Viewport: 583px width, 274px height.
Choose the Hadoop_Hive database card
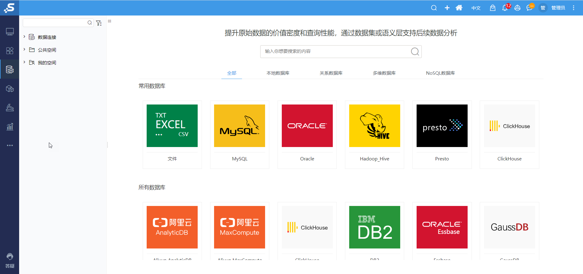pyautogui.click(x=374, y=135)
